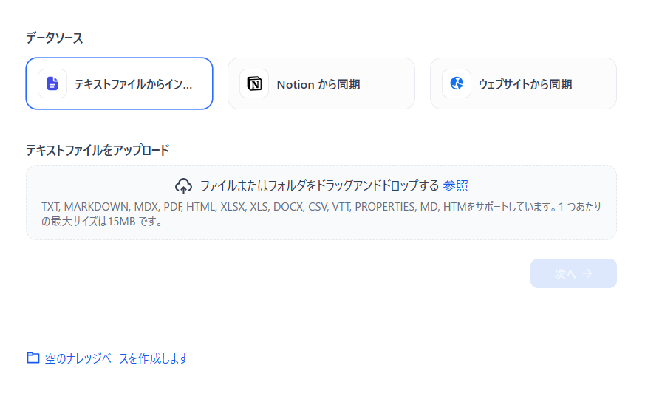Click the dashed file upload drop zone

pos(321,202)
